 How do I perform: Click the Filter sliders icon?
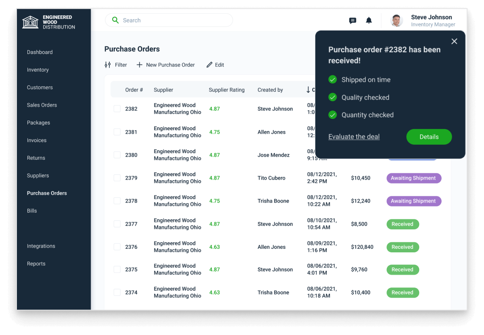coord(108,65)
